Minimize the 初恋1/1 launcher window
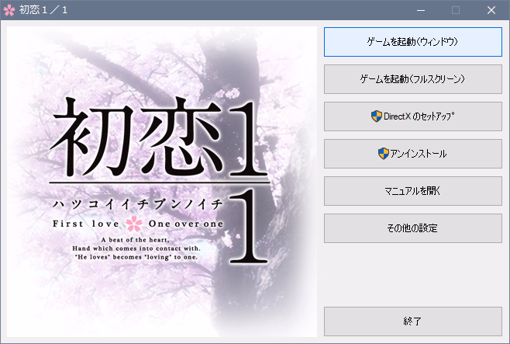Image resolution: width=510 pixels, height=344 pixels. (421, 10)
